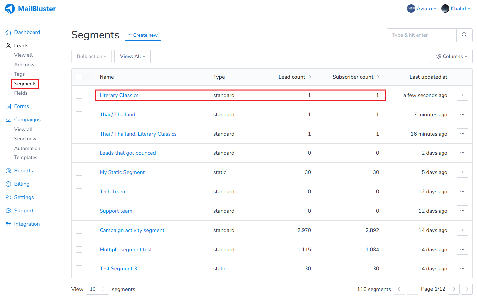Go to the next page arrow
This screenshot has width=477, height=301.
(454, 289)
